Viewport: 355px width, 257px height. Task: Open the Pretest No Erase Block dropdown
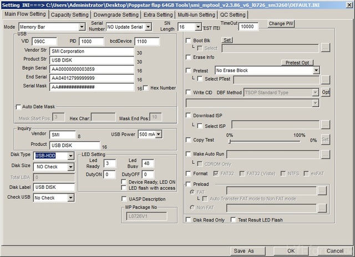316,70
